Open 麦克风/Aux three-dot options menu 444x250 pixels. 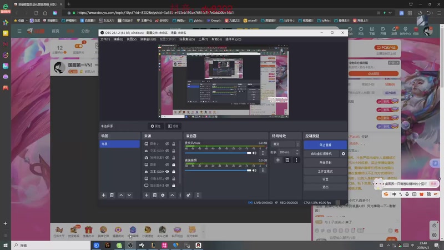[263, 153]
